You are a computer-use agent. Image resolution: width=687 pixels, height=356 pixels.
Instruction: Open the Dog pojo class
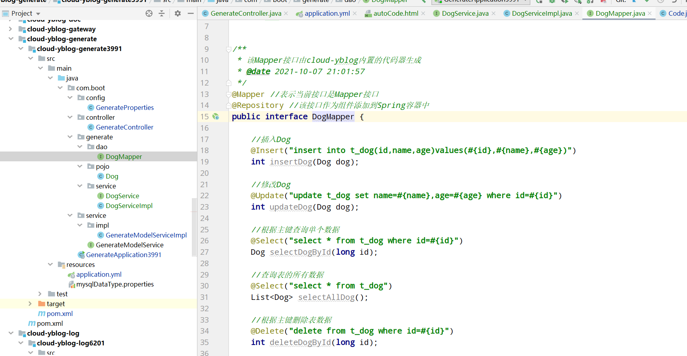pos(112,176)
